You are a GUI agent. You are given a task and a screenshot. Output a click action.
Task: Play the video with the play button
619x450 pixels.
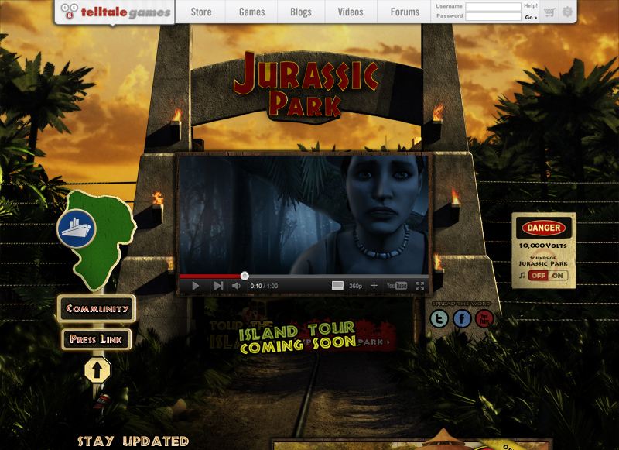[195, 286]
